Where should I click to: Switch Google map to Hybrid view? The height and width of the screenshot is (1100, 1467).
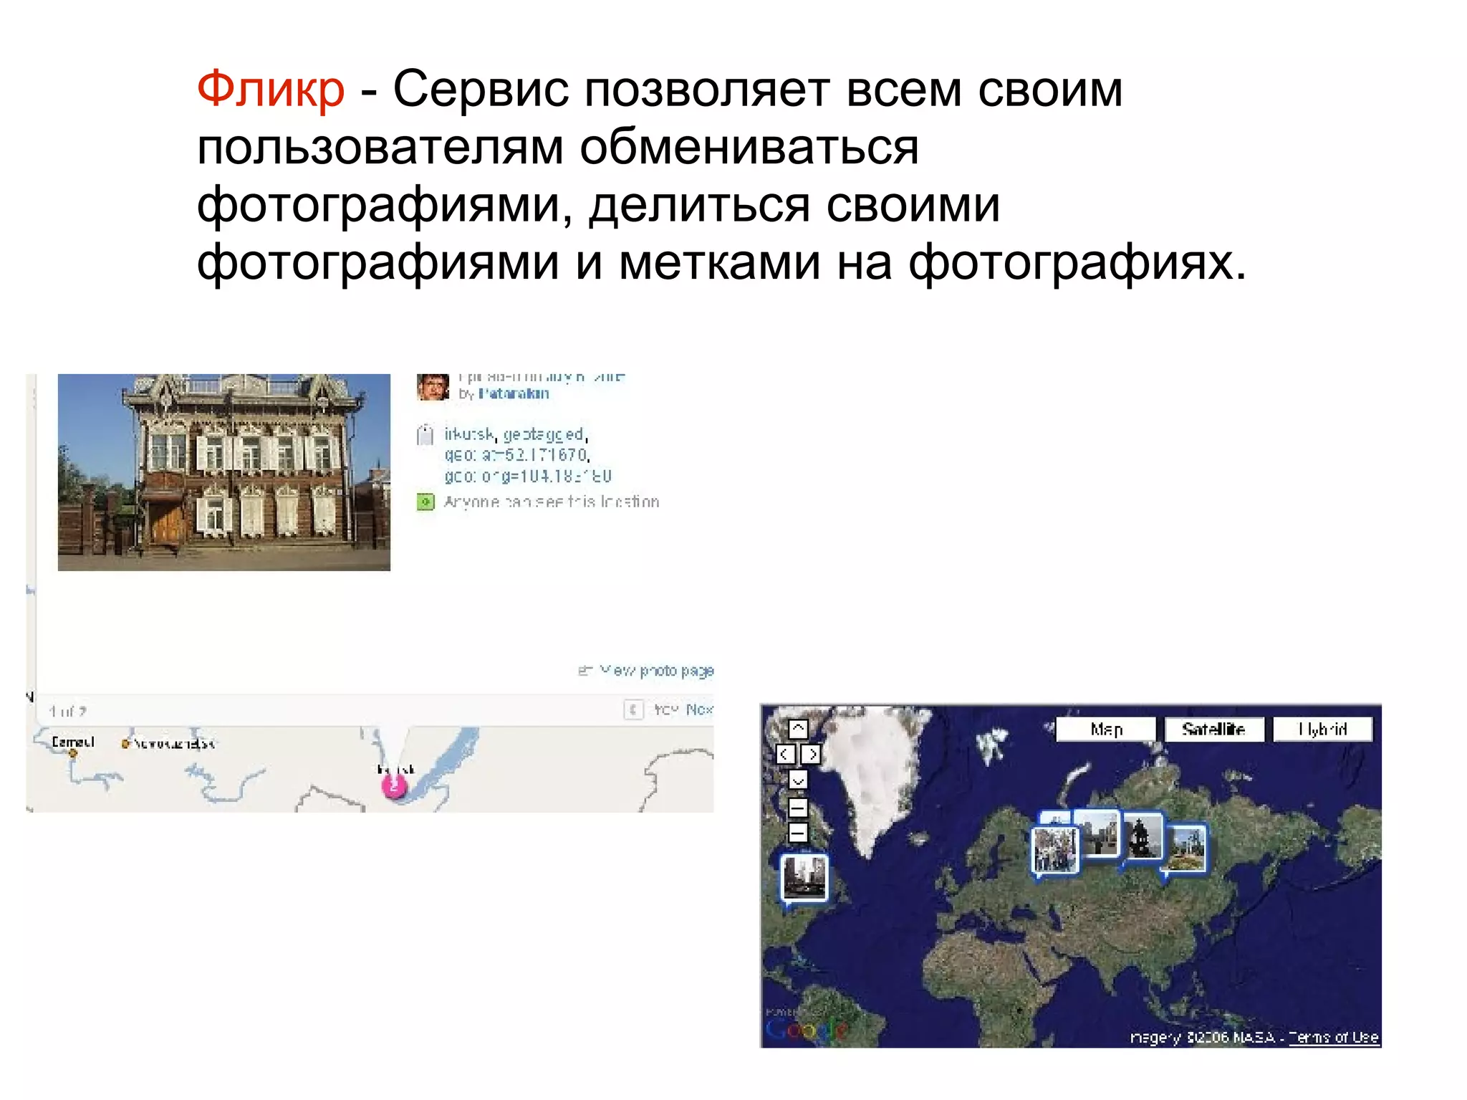pyautogui.click(x=1322, y=729)
